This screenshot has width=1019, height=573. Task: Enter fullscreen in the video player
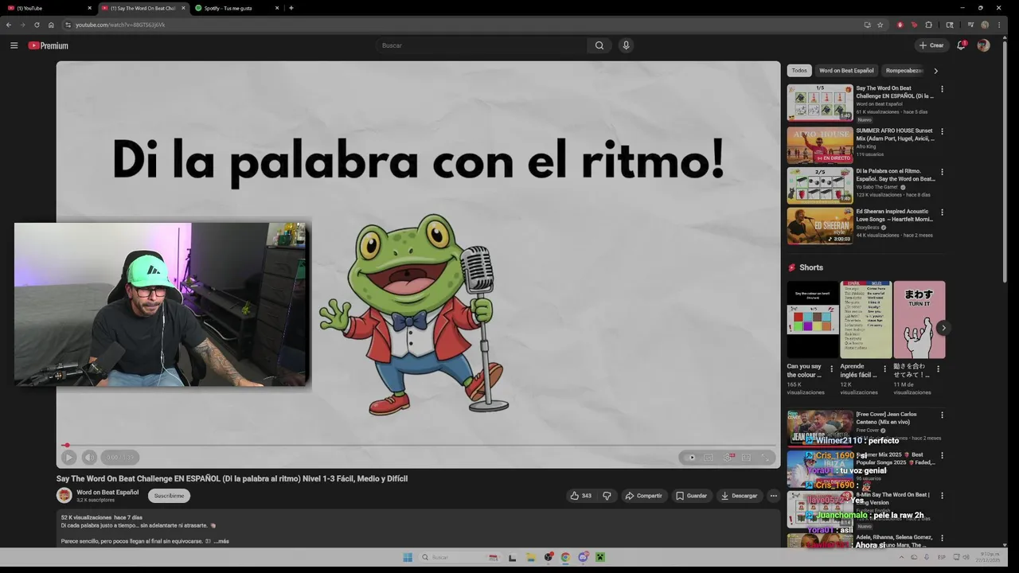pos(766,457)
